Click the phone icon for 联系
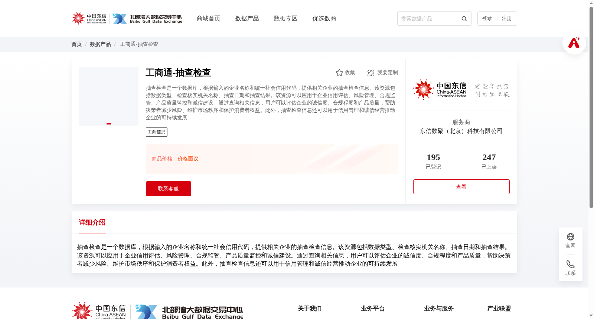594x319 pixels. (x=570, y=264)
